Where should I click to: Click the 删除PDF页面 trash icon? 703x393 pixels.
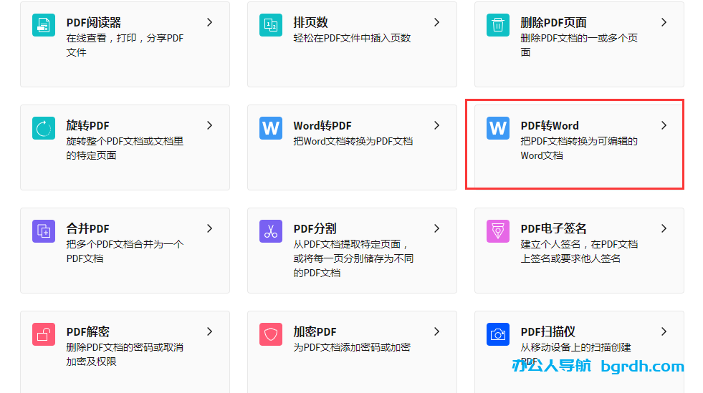[x=498, y=25]
